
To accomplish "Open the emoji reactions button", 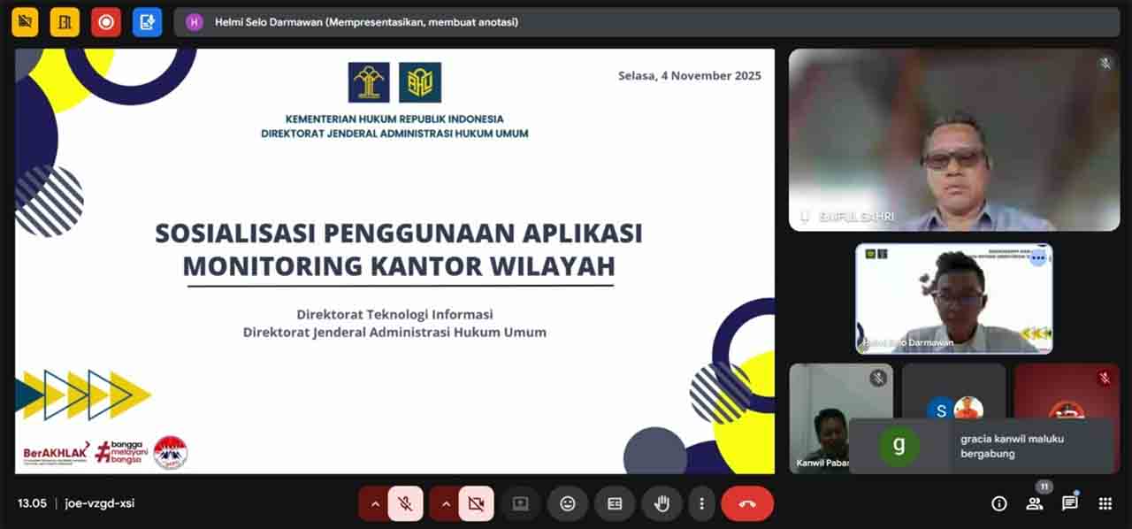I will (568, 503).
